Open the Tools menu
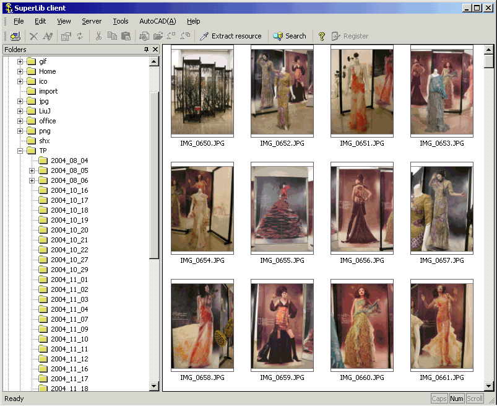This screenshot has height=406, width=497. [x=120, y=21]
